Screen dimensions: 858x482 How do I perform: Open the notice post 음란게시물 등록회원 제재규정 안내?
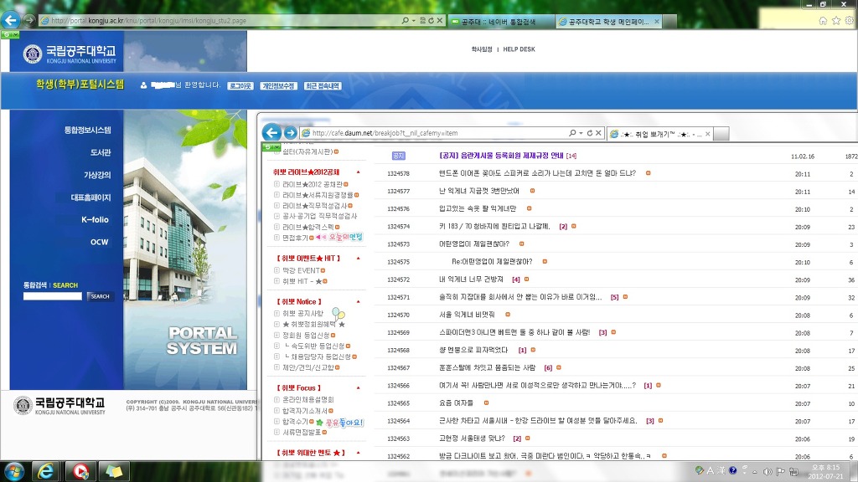tap(501, 156)
